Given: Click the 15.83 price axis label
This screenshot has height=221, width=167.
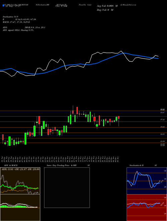Looking at the screenshot, I should [163, 127].
